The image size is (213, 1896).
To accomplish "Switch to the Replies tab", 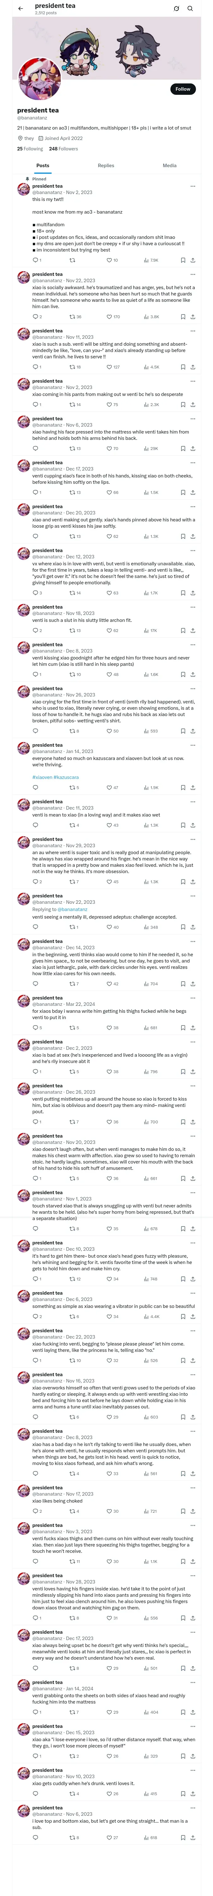I will [106, 166].
